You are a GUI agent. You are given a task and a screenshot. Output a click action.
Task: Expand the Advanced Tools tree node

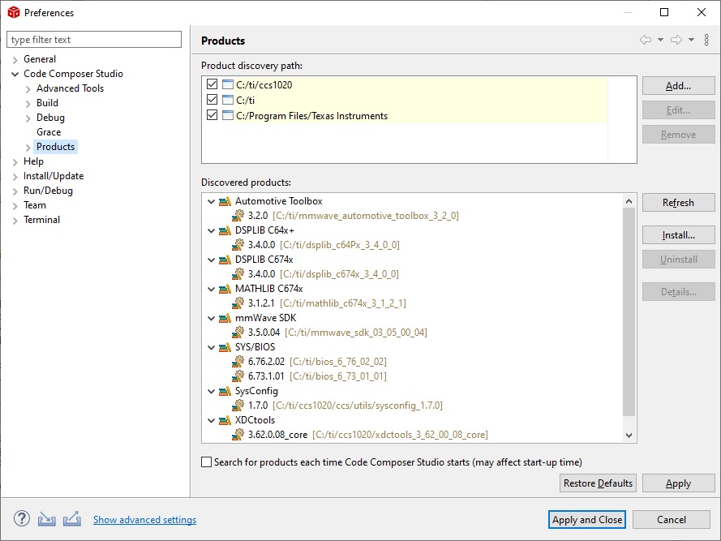click(28, 88)
